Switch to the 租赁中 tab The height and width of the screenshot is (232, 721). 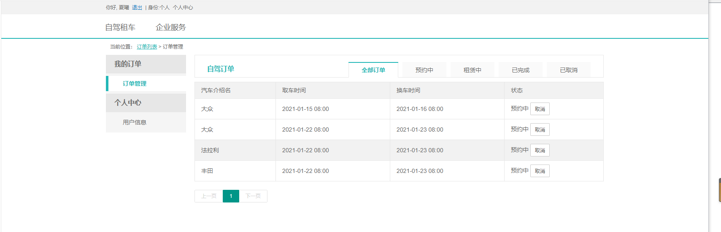point(473,70)
